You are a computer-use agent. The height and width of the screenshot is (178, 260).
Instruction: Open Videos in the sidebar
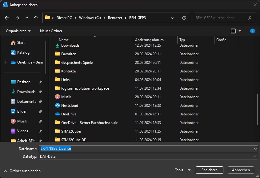coord(19,131)
